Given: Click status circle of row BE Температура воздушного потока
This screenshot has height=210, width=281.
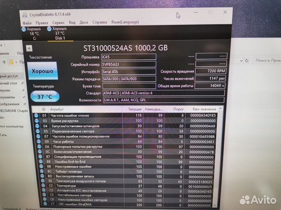Looking at the screenshot, I should click(x=43, y=181).
